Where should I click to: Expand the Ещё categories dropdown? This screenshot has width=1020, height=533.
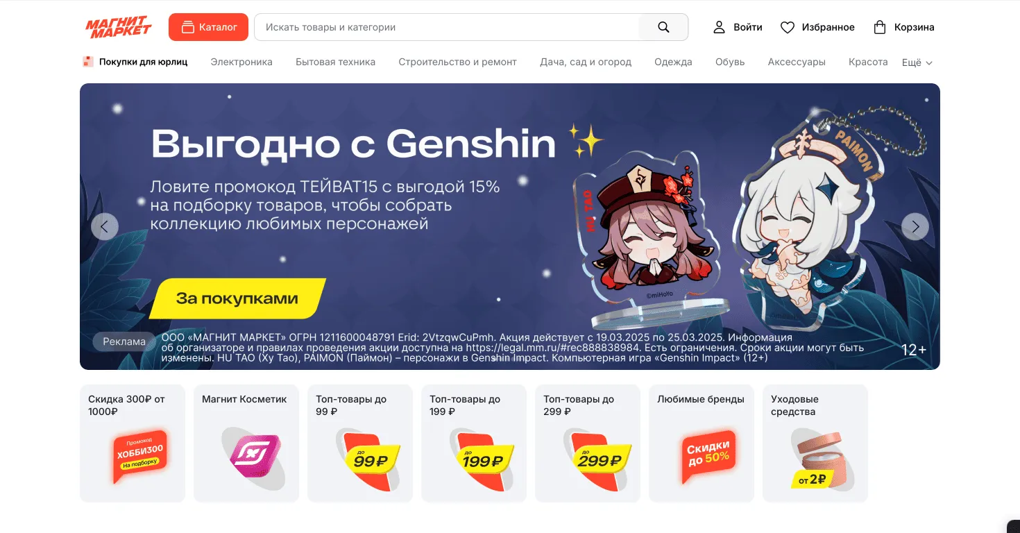[x=917, y=62]
